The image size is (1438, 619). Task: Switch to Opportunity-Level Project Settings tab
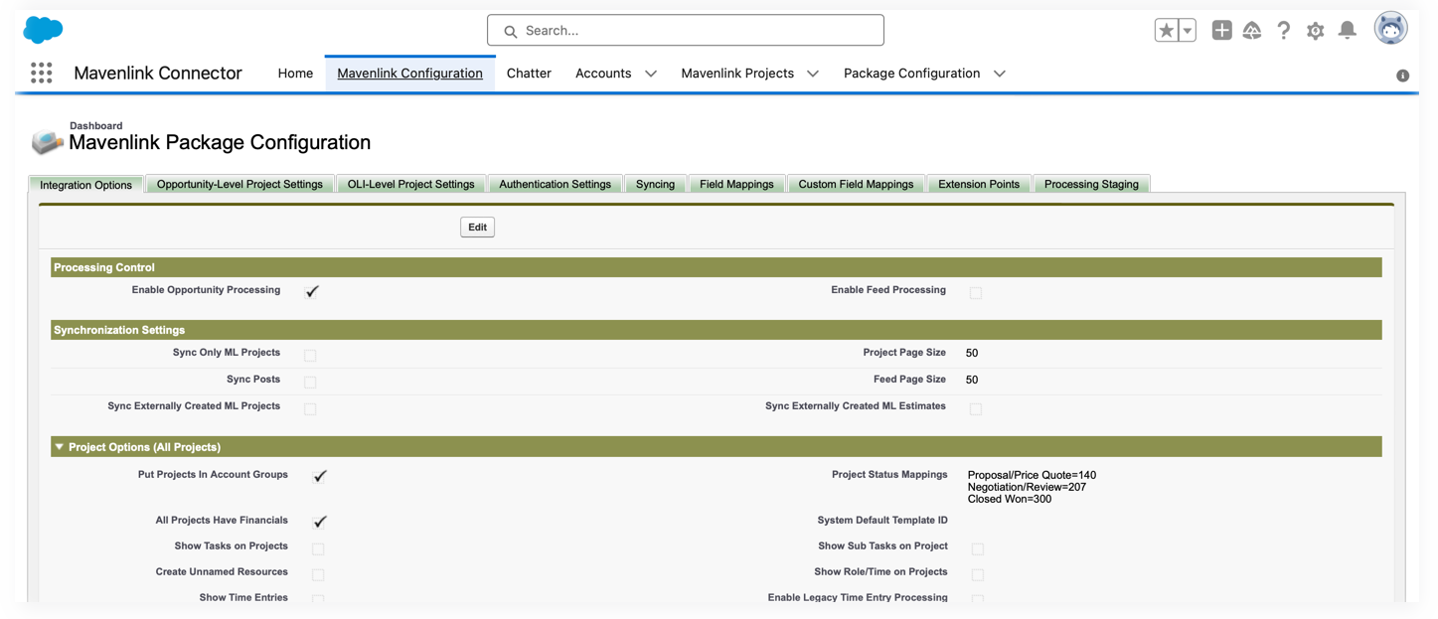tap(240, 184)
